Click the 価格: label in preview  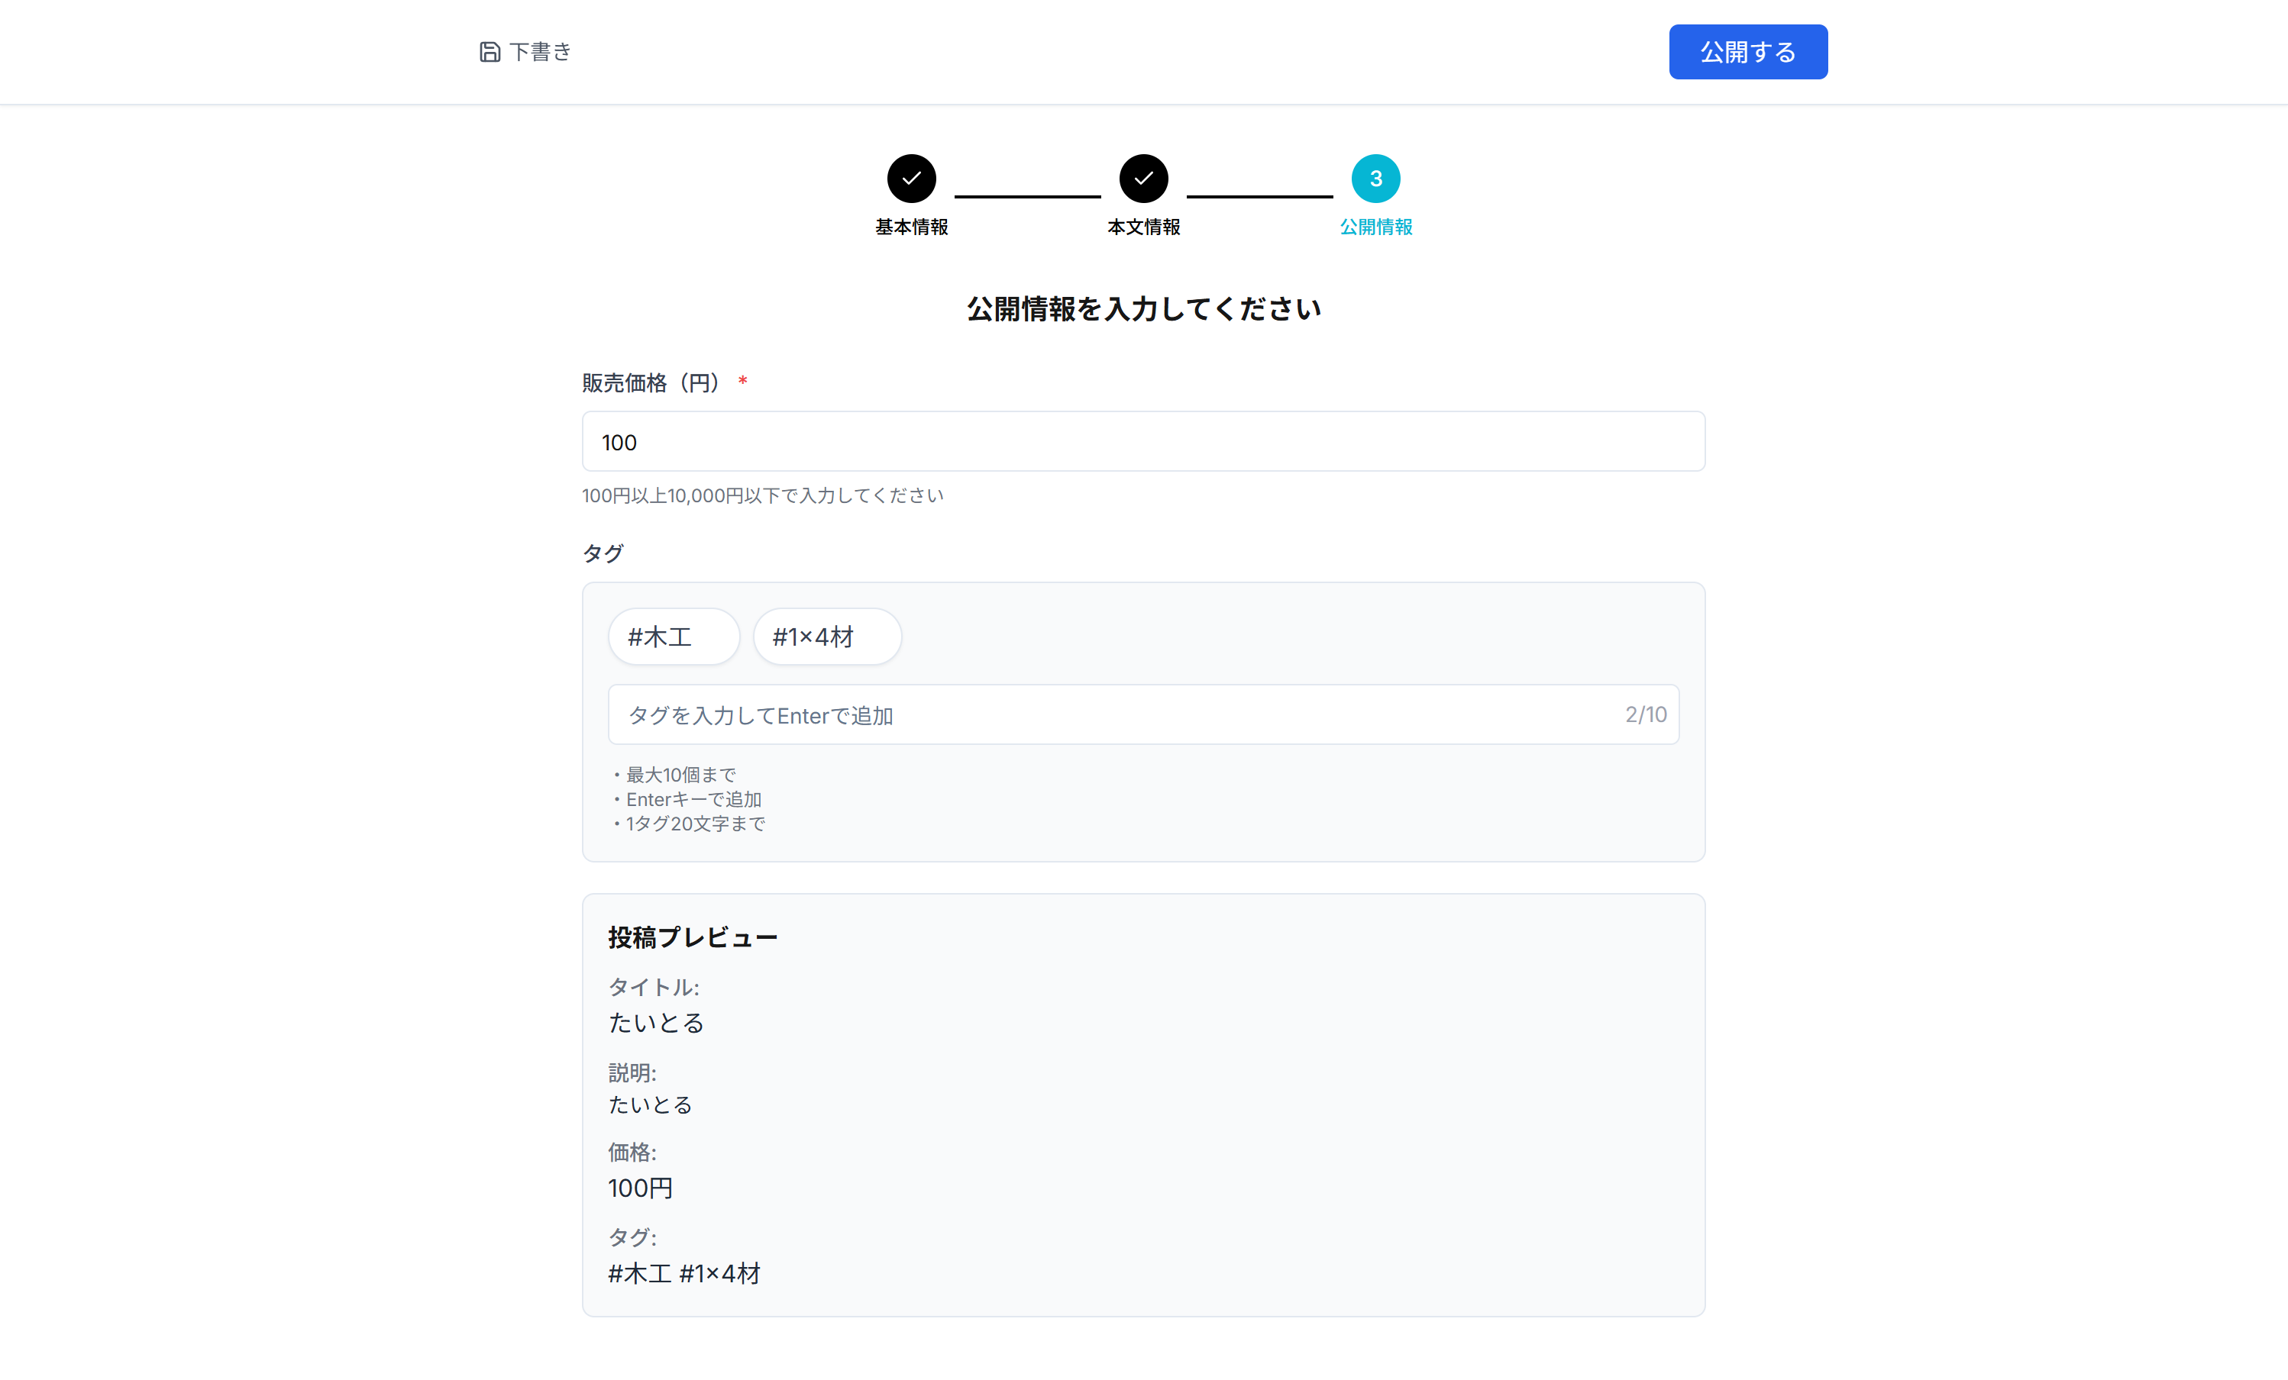[x=632, y=1153]
